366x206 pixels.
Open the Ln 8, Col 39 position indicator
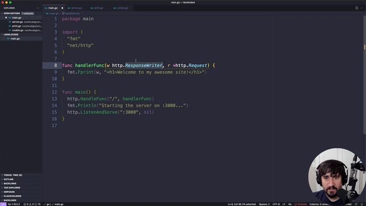[241, 204]
